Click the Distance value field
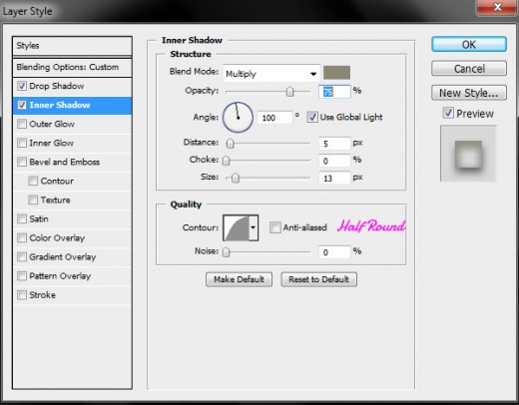Screen dimensions: 519x405 click(x=334, y=144)
